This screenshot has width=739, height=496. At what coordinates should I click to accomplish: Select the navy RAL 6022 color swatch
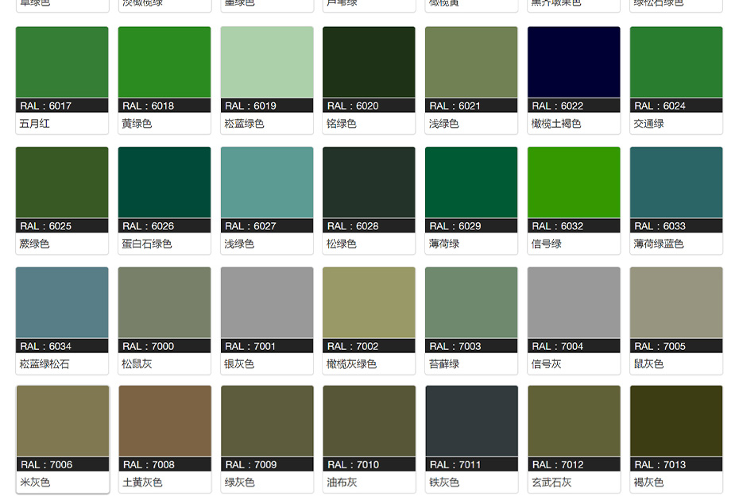tap(574, 63)
